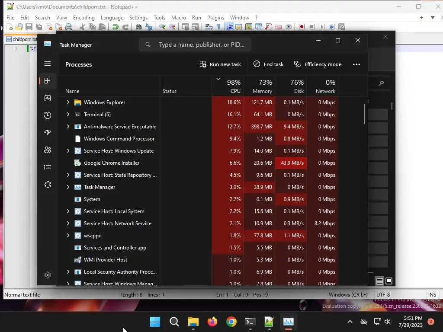443x332 pixels.
Task: Click the Save All icon in Notepad++
Action: pyautogui.click(x=39, y=27)
